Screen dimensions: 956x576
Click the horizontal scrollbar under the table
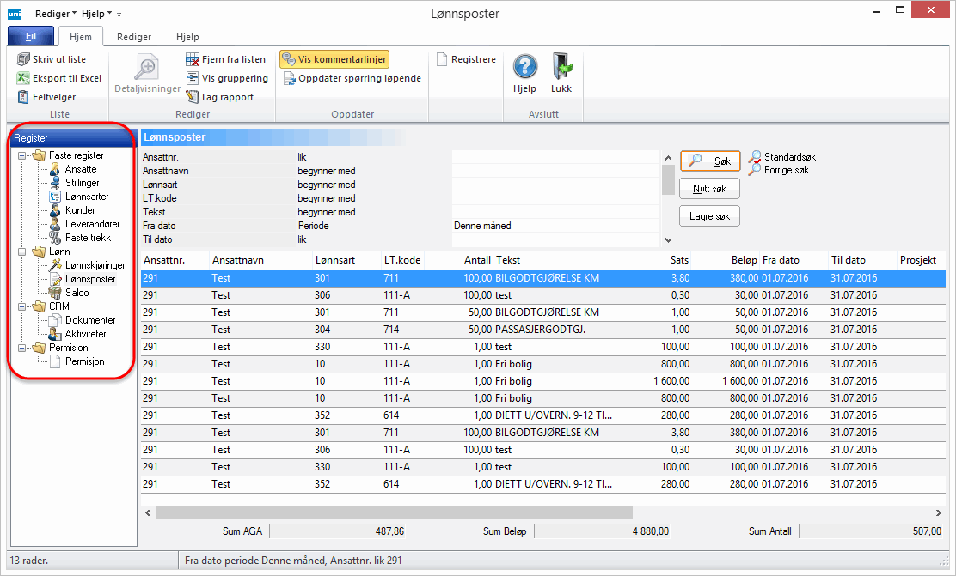(x=394, y=512)
